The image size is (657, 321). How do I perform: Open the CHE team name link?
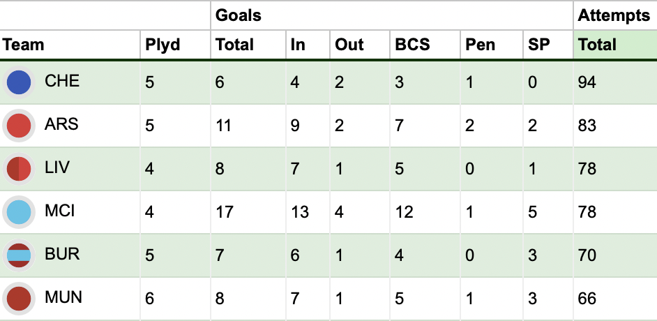click(62, 81)
